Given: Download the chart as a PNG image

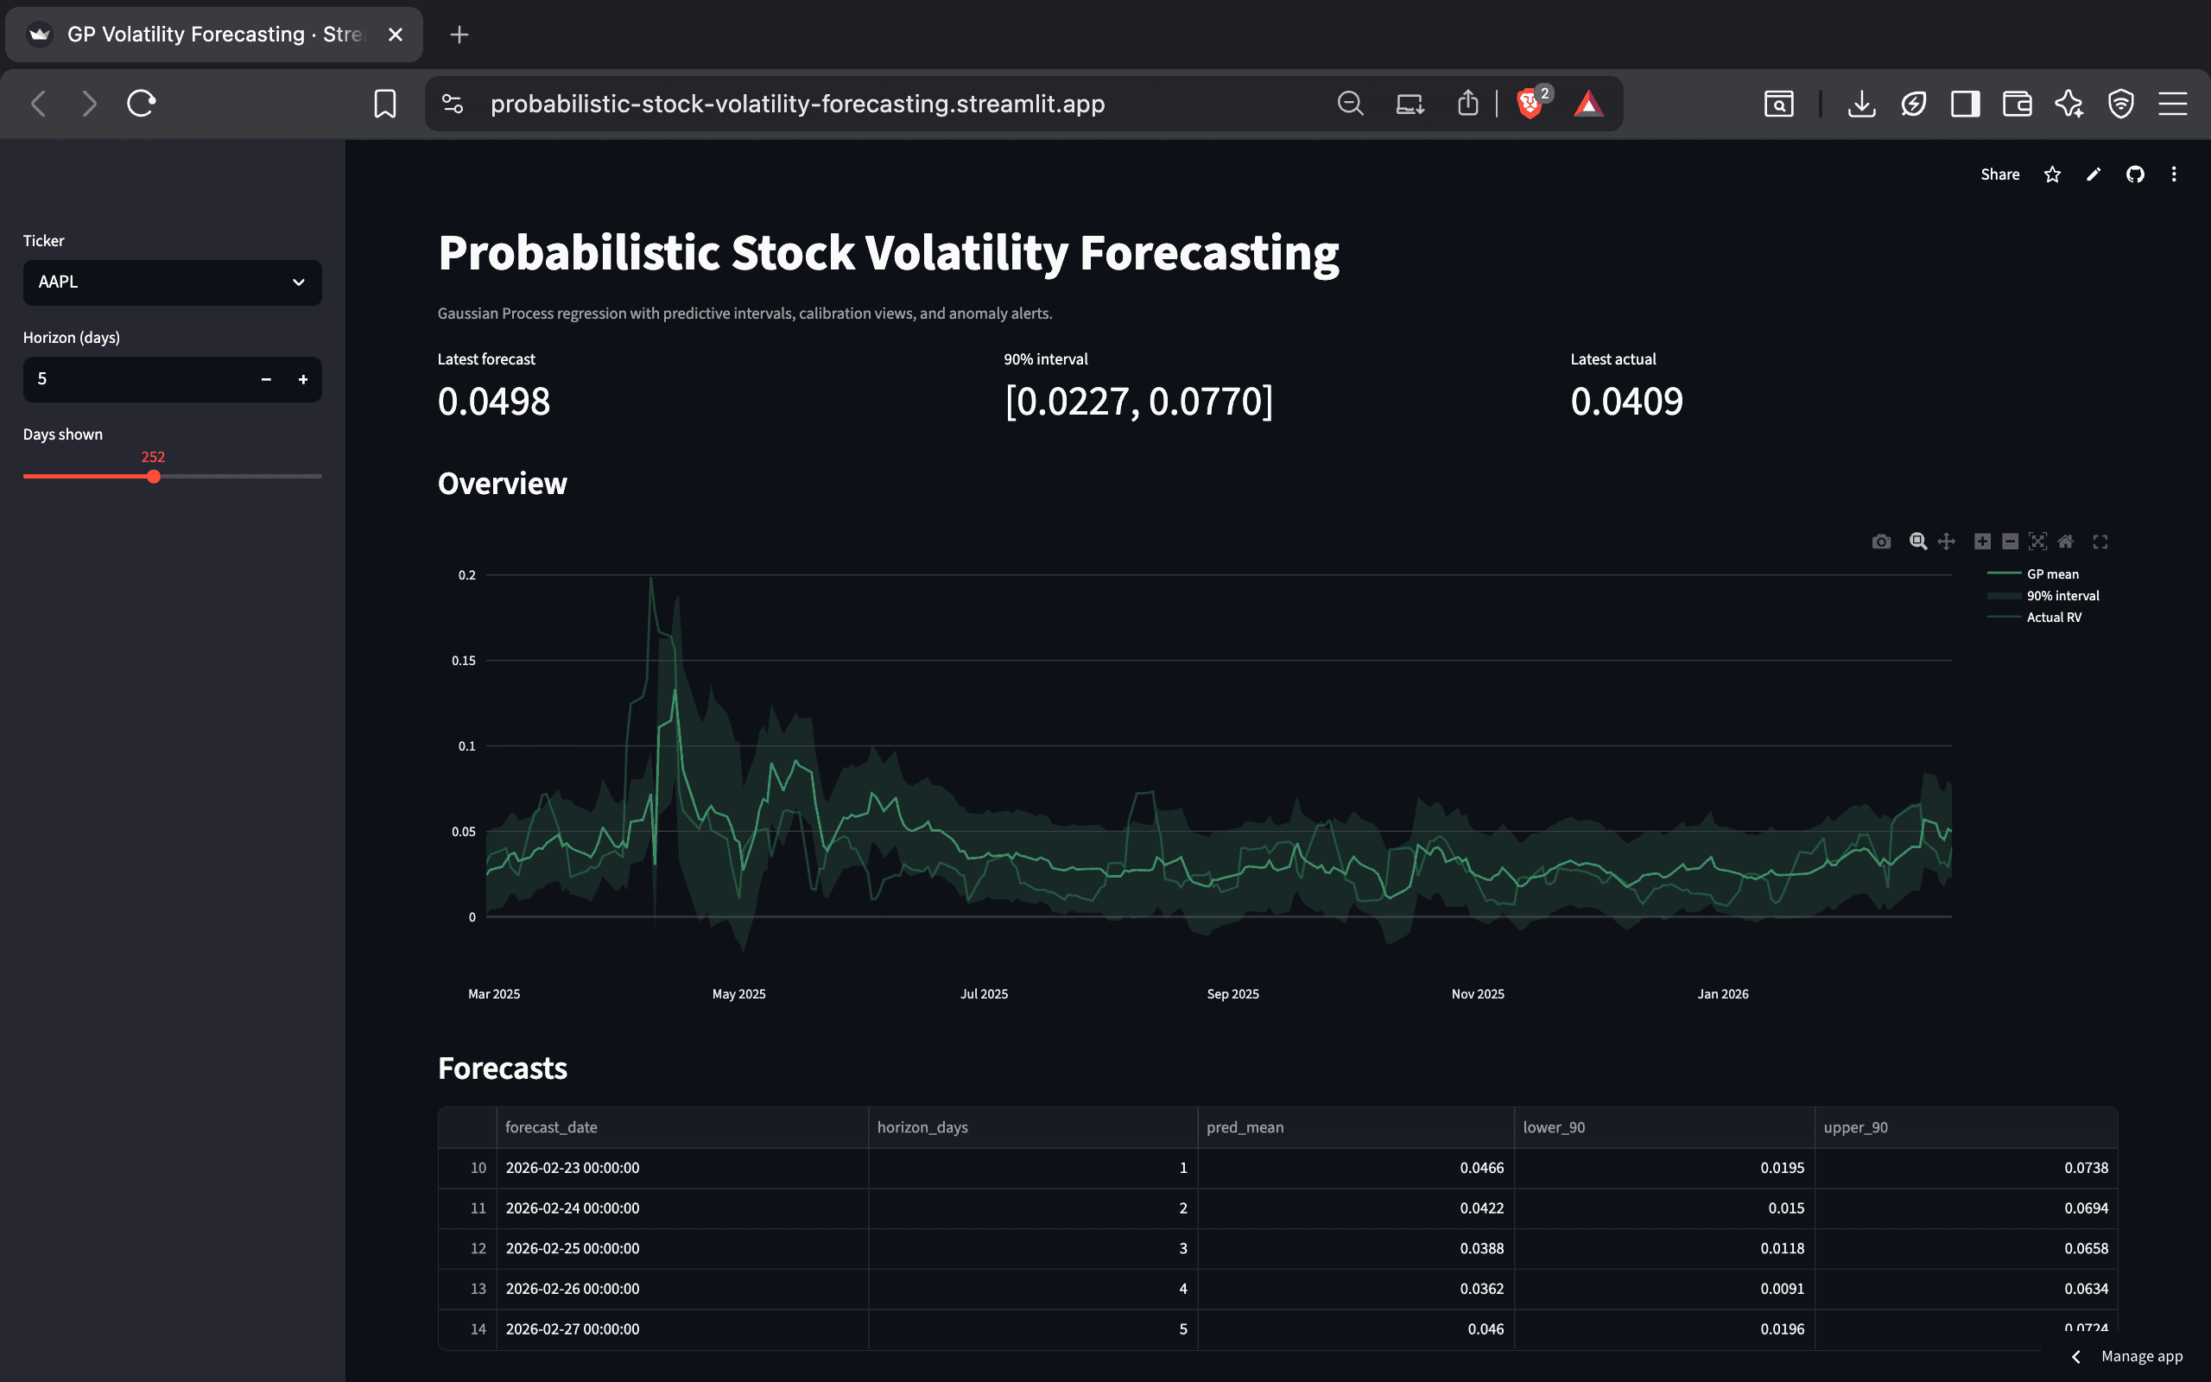Looking at the screenshot, I should coord(1881,541).
